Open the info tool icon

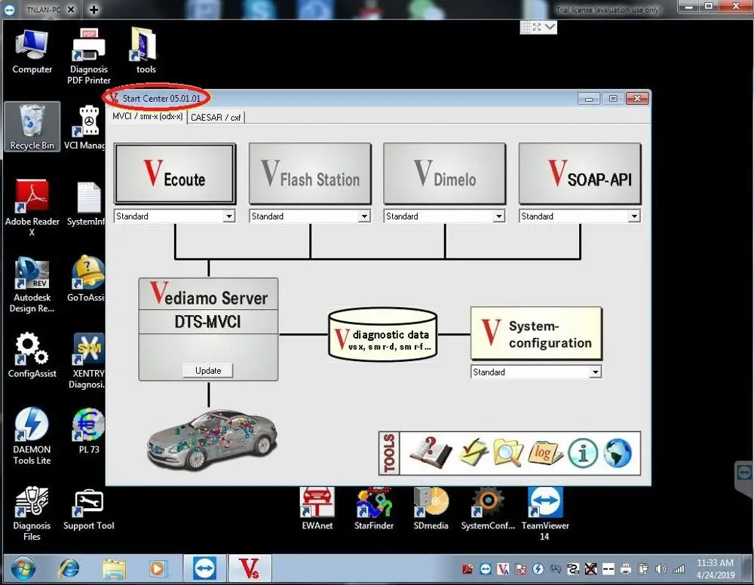[583, 453]
